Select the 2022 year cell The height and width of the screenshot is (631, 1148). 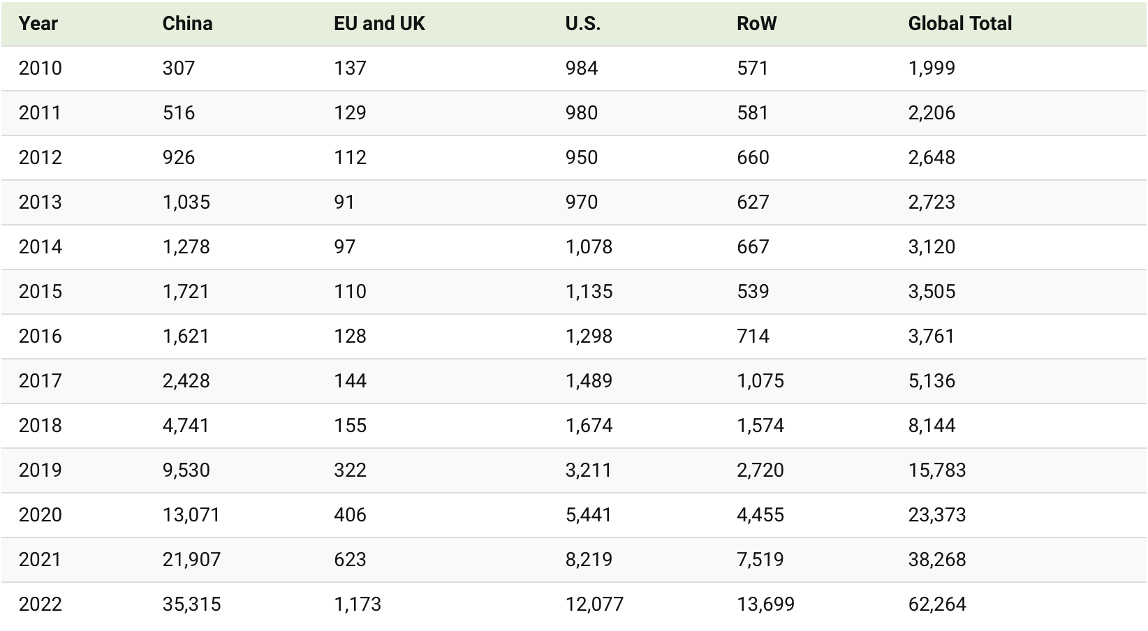[41, 604]
